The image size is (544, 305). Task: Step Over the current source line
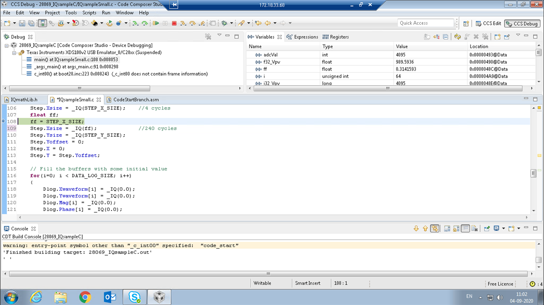click(x=192, y=23)
